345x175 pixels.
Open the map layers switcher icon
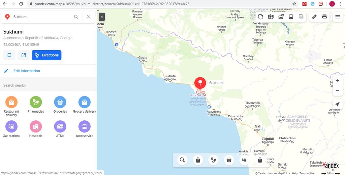coord(301,17)
